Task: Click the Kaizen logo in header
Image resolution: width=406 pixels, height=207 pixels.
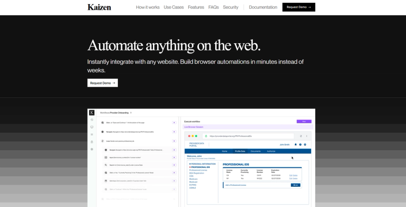Action: click(x=99, y=7)
